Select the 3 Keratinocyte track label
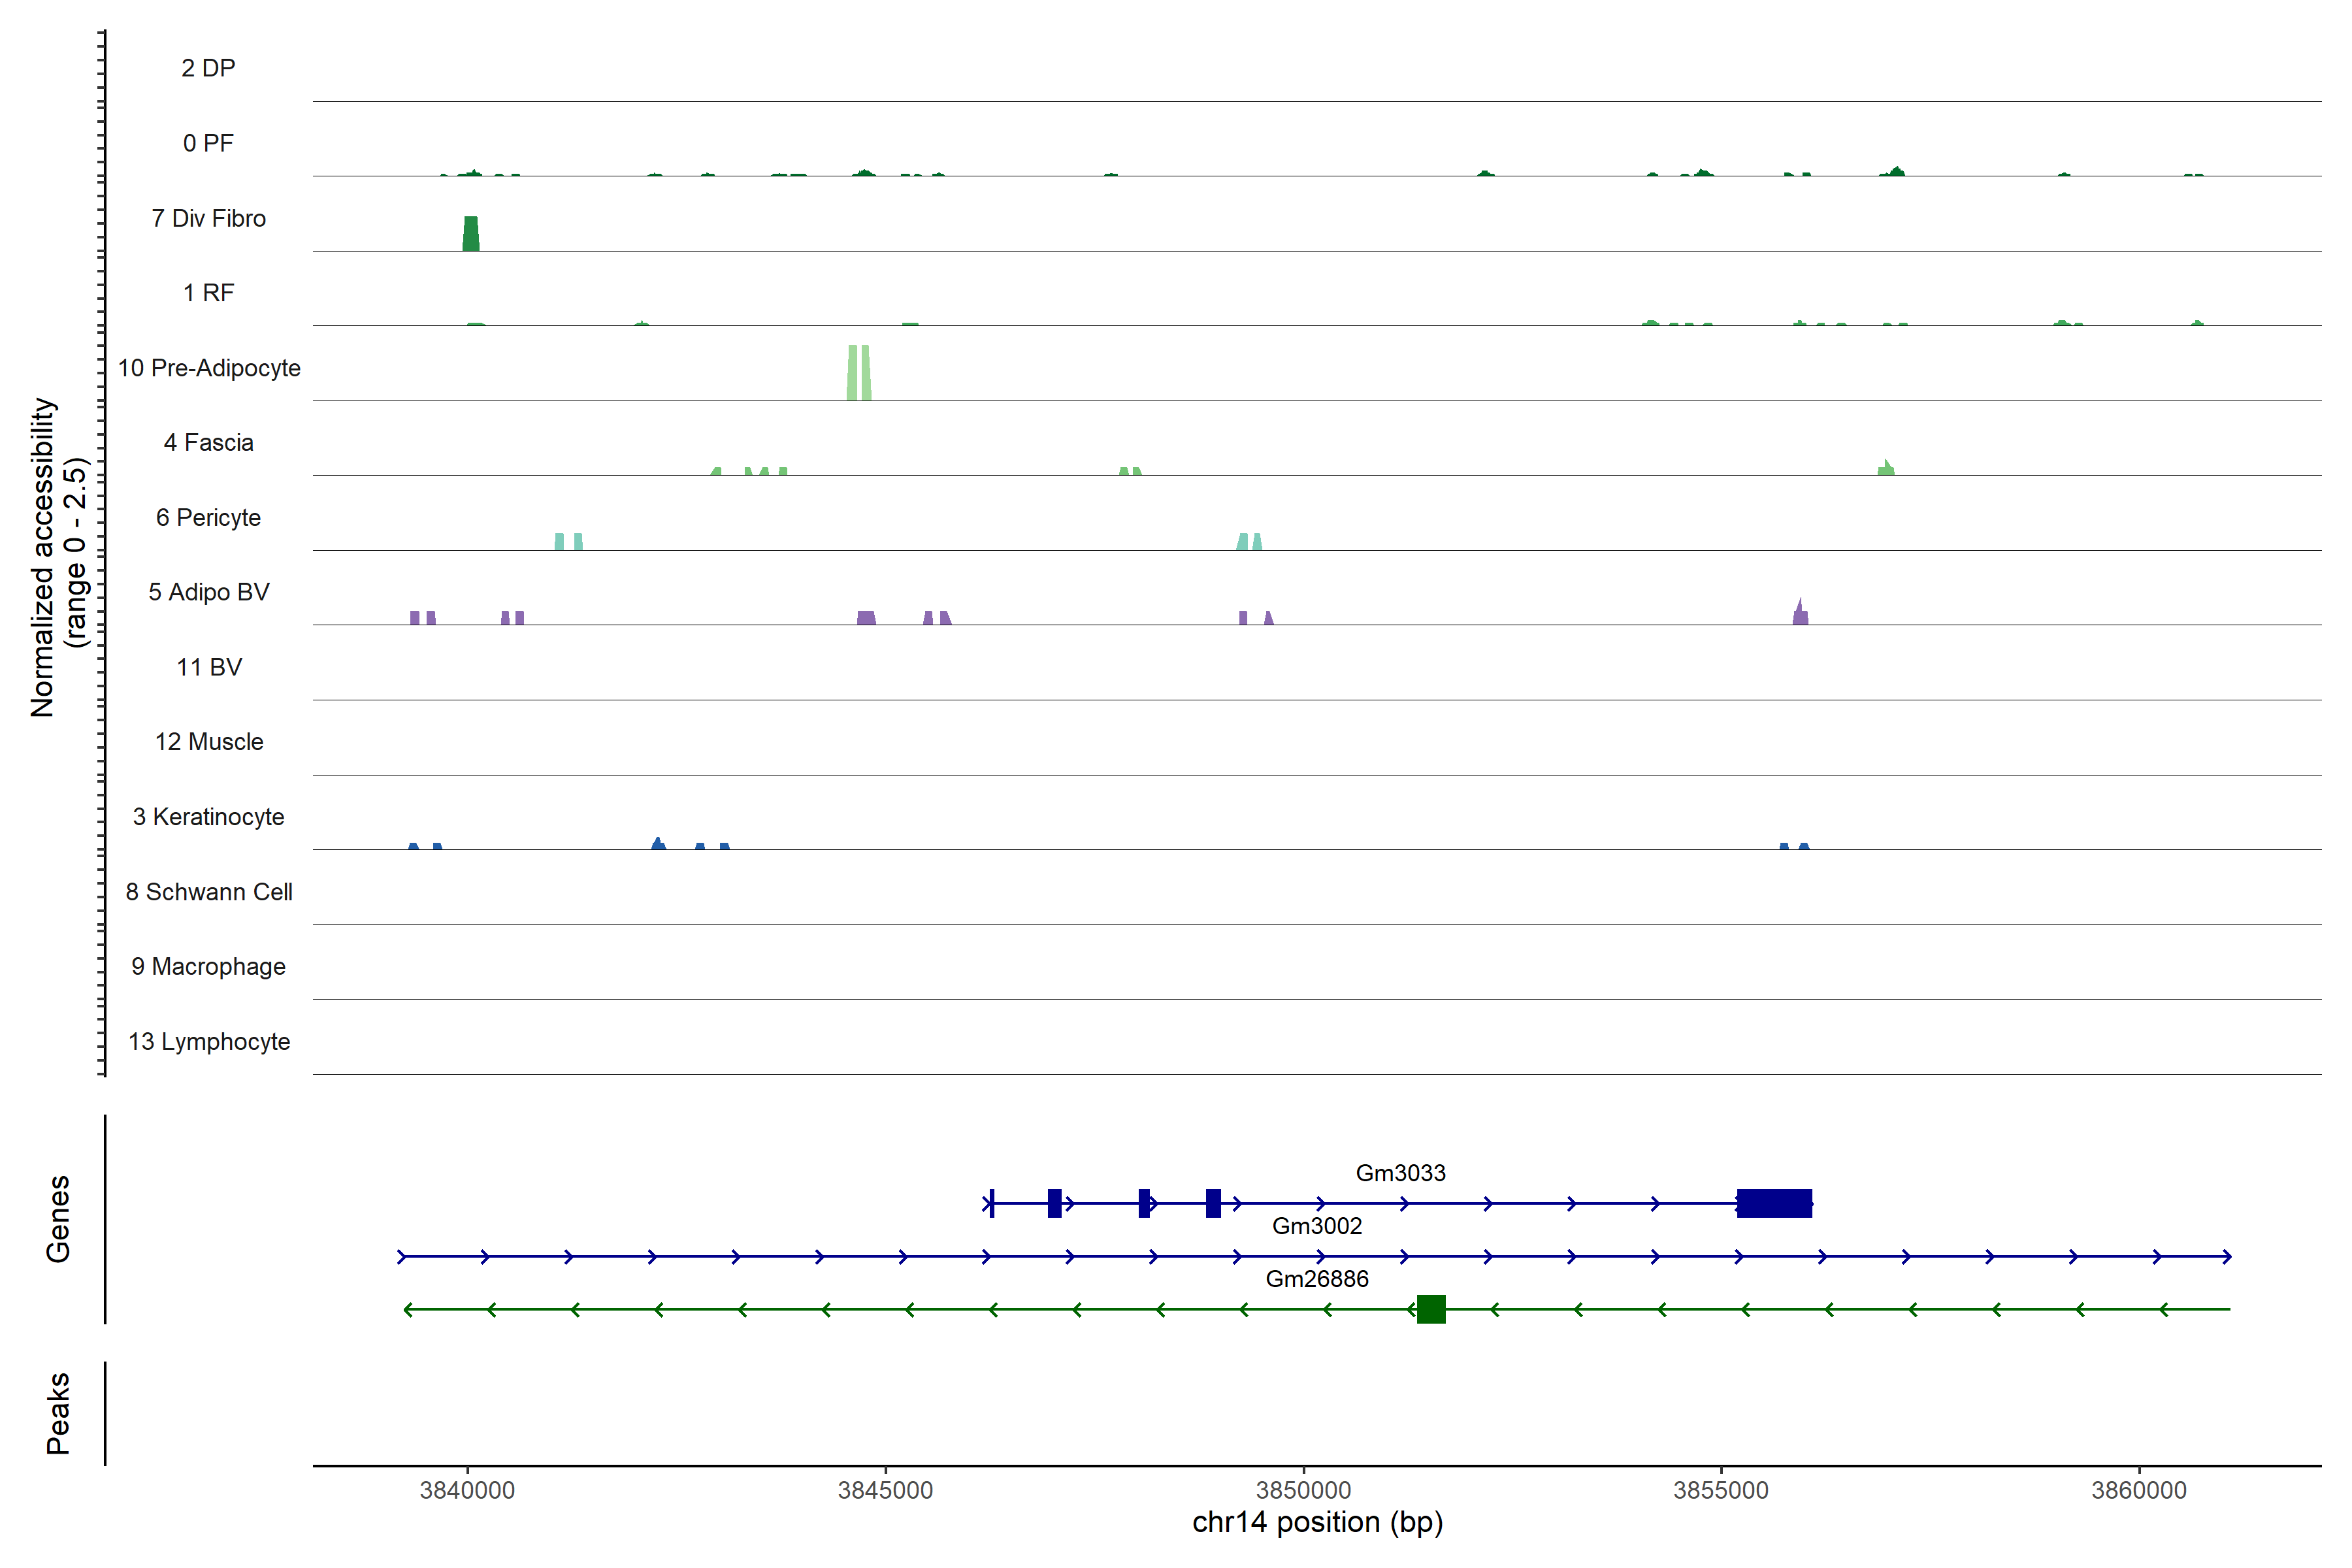This screenshot has height=1568, width=2352. pyautogui.click(x=208, y=817)
